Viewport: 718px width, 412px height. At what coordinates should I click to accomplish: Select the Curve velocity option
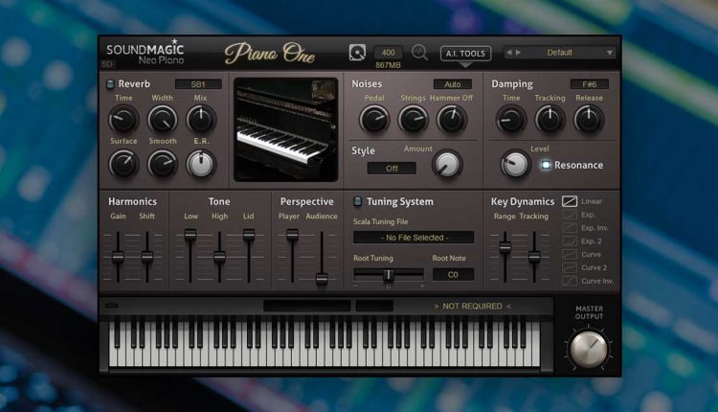coord(570,254)
